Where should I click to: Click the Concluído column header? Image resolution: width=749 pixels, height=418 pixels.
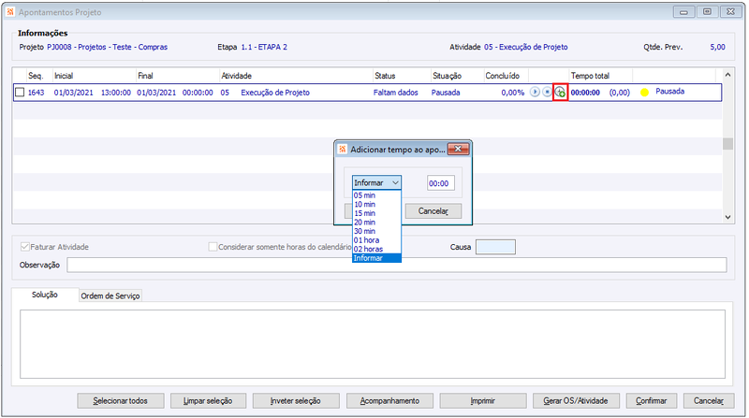tap(506, 76)
